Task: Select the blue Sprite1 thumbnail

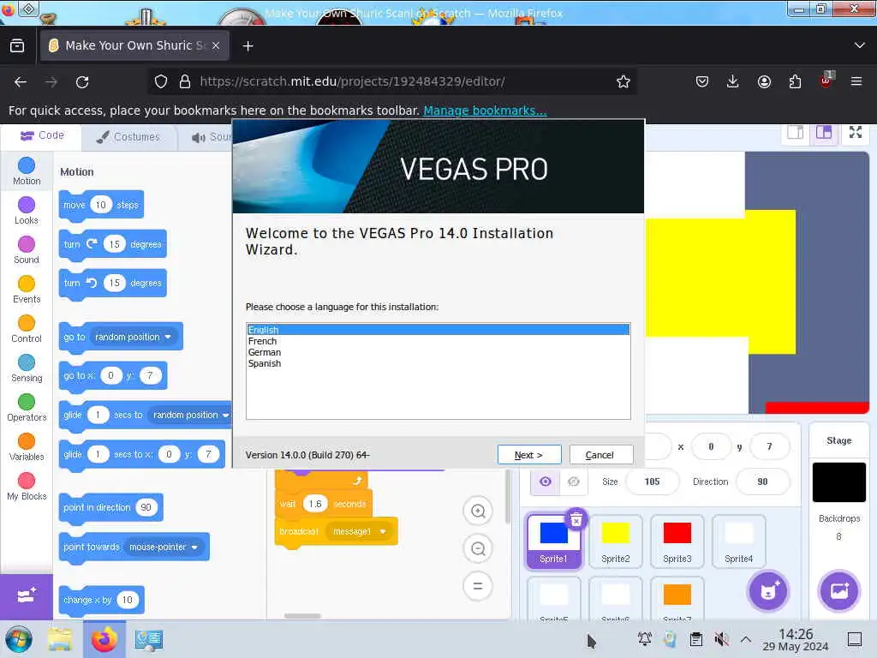Action: coord(554,541)
